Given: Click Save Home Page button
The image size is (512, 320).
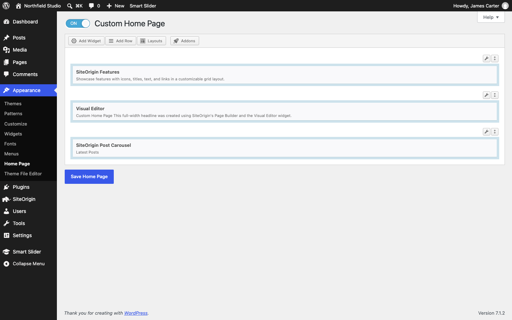Looking at the screenshot, I should pos(89,177).
